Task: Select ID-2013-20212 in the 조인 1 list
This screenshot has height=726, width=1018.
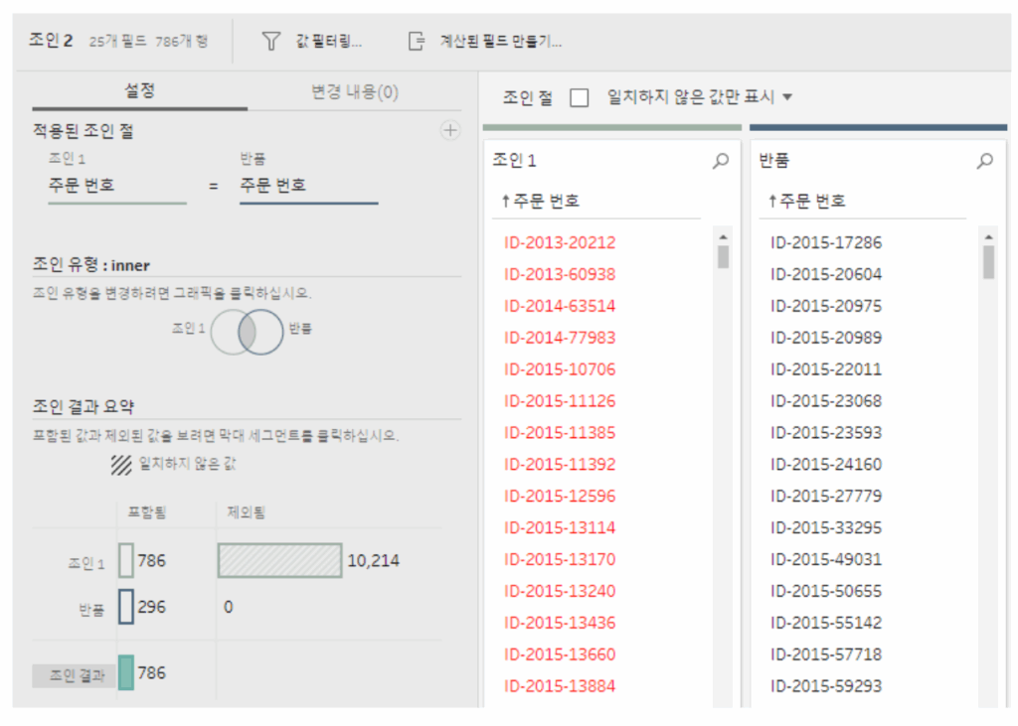Action: click(560, 242)
